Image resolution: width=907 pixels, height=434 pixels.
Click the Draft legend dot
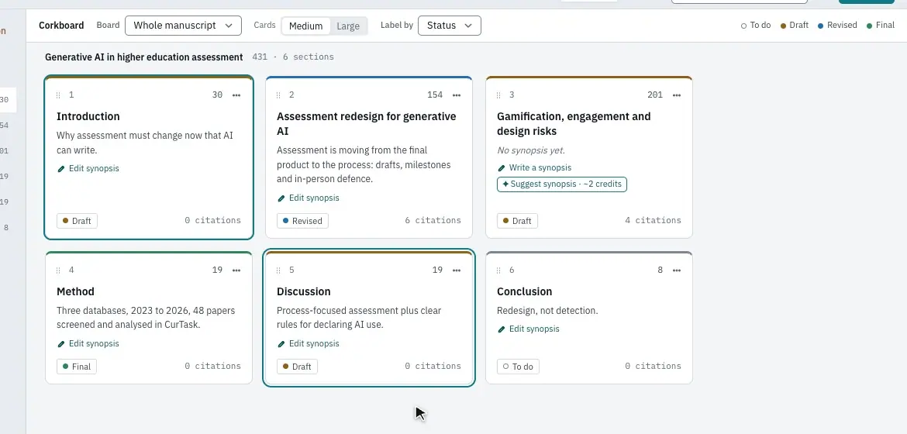click(x=784, y=26)
